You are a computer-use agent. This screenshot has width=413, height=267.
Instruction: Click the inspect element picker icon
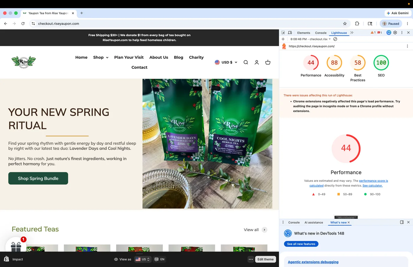point(283,33)
